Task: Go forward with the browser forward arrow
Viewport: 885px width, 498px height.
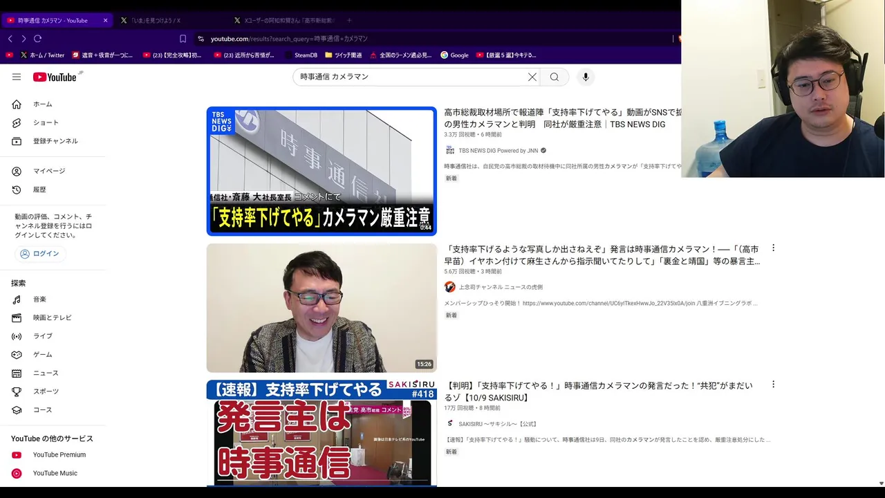Action: 24,39
